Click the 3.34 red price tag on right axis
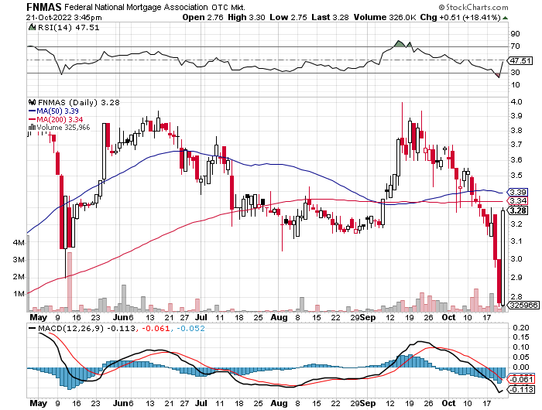This screenshot has width=542, height=410. coord(519,200)
